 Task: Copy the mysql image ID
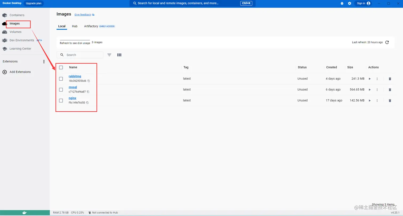point(88,92)
